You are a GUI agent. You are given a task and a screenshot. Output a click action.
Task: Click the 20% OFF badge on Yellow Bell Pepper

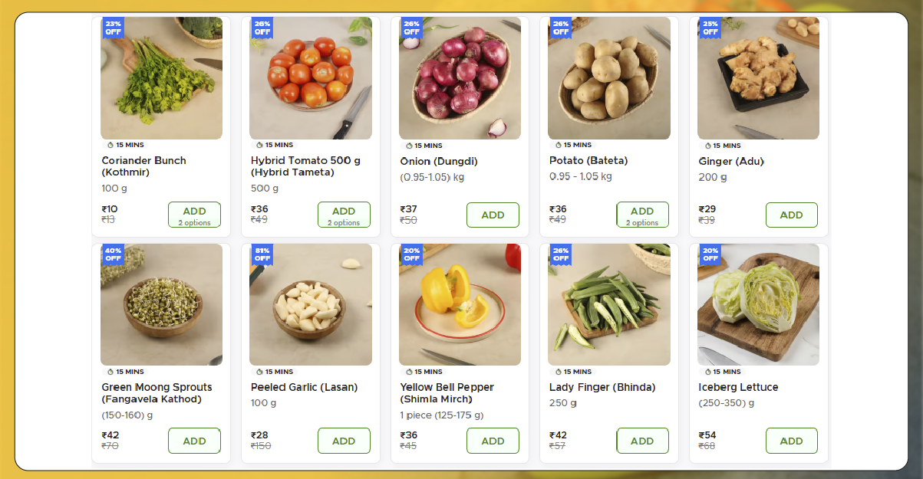click(x=411, y=254)
